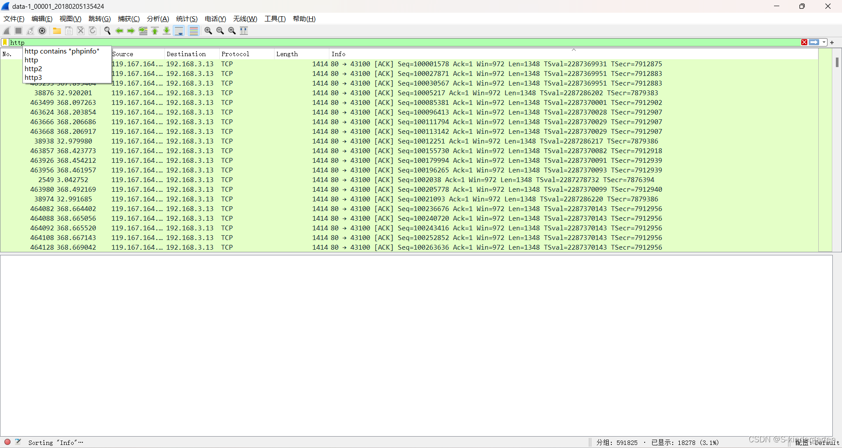Jump to first packet icon
The image size is (842, 448).
click(155, 31)
